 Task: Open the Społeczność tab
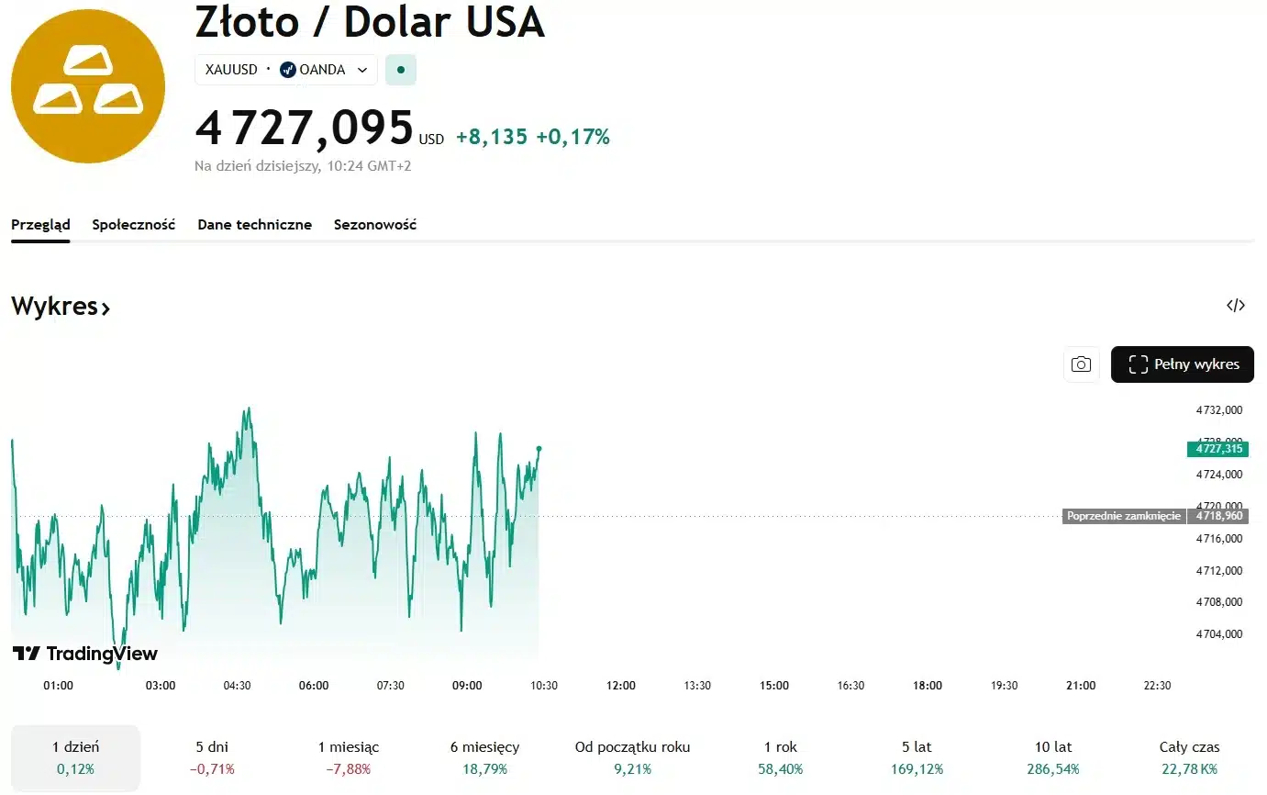(134, 225)
